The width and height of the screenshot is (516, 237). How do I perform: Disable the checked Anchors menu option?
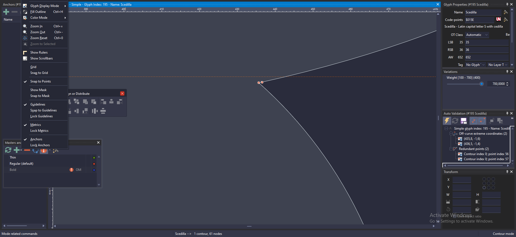[36, 139]
